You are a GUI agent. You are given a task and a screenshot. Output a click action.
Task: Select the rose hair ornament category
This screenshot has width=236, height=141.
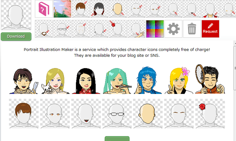(118, 29)
